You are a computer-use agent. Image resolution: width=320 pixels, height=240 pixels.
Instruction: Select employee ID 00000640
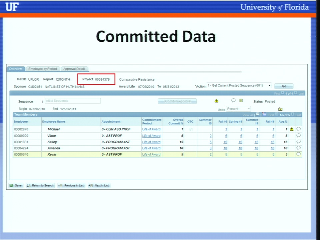pos(21,154)
